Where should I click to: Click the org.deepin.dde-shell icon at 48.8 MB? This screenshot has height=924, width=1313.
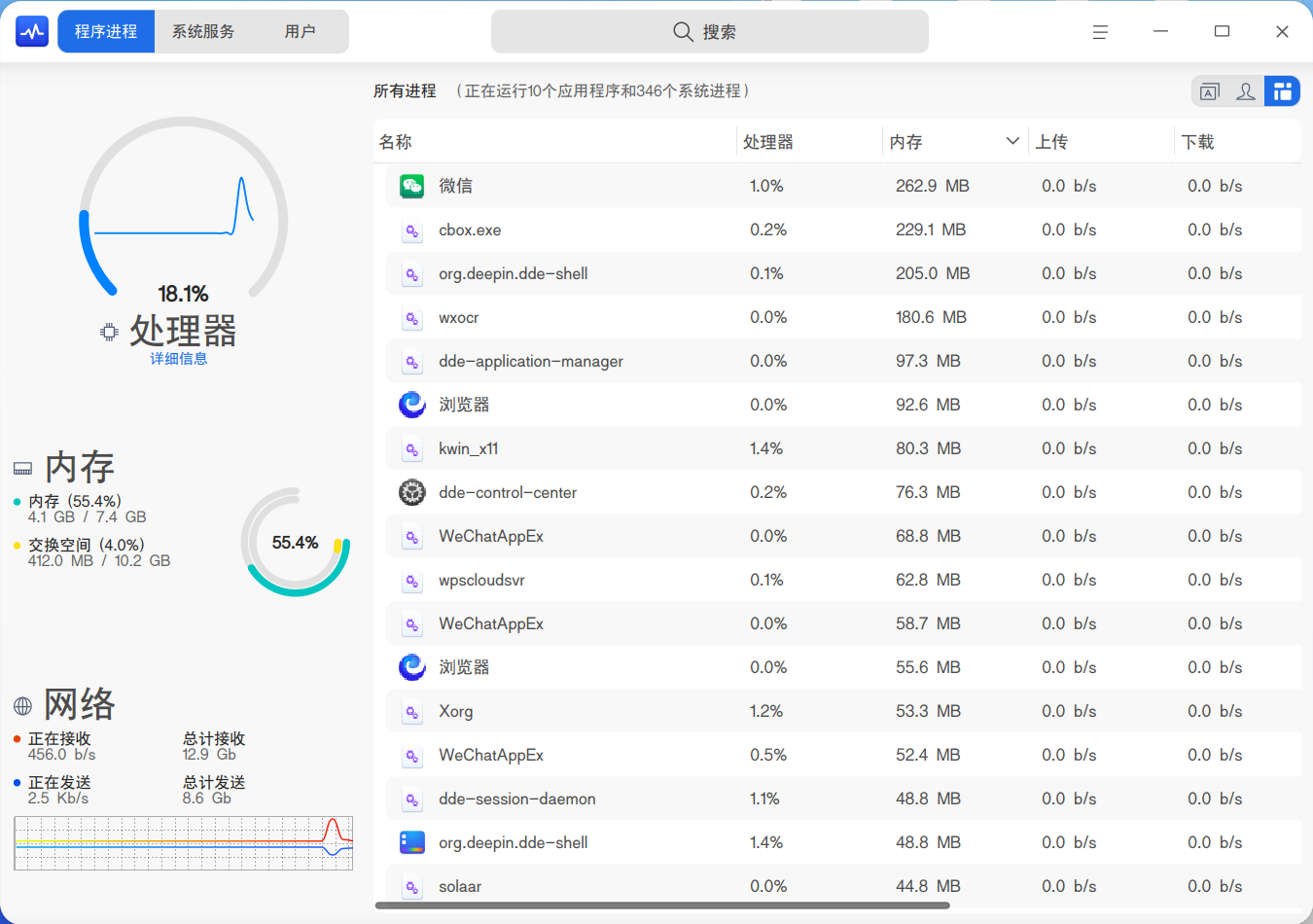tap(412, 842)
